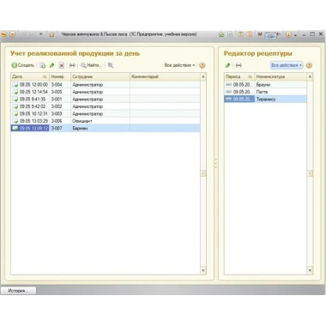The width and height of the screenshot is (326, 326).
Task: Click the help icon in the left panel
Action: click(202, 65)
